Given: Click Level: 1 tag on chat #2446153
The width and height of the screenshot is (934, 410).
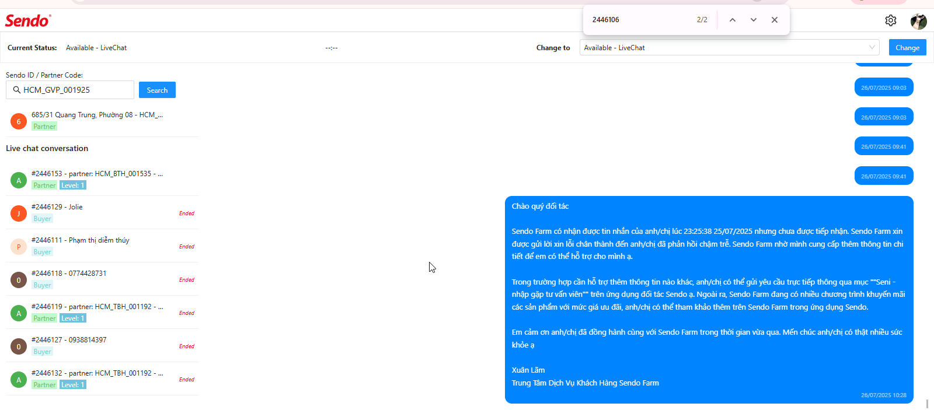Looking at the screenshot, I should tap(73, 185).
